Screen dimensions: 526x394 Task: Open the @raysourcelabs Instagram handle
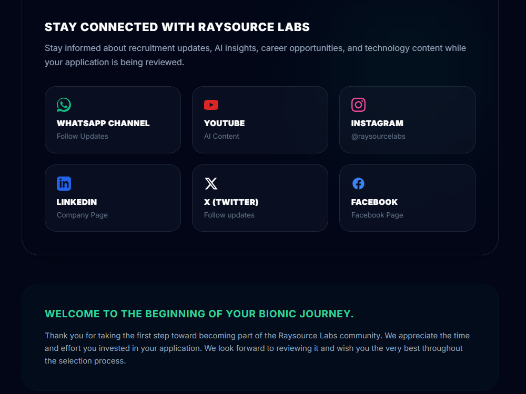tap(378, 137)
